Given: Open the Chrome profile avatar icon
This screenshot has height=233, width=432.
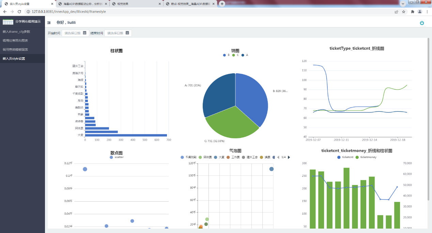Looking at the screenshot, I should click(x=420, y=12).
